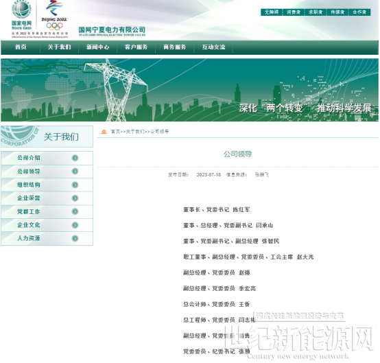Click arrow icon beside 企业文化
The image size is (380, 363).
[75, 225]
